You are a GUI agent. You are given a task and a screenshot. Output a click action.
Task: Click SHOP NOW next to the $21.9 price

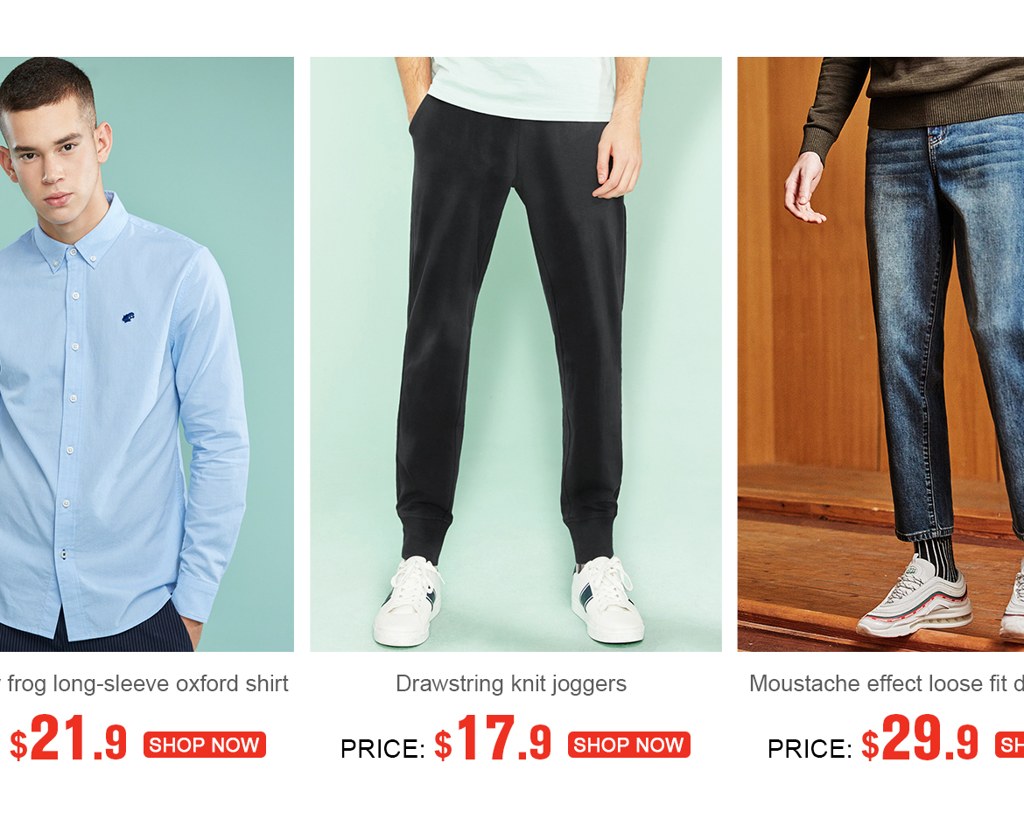[205, 745]
